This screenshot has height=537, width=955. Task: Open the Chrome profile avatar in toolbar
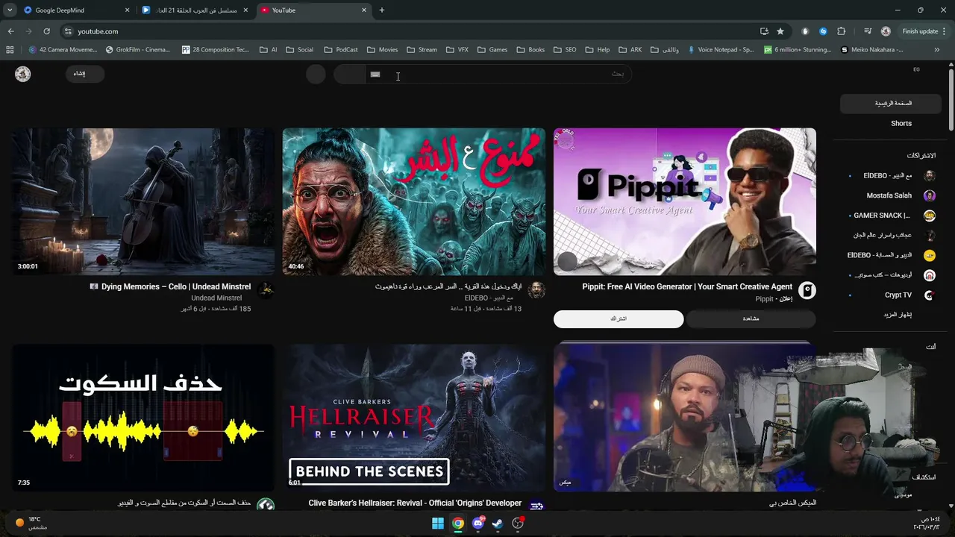point(886,31)
